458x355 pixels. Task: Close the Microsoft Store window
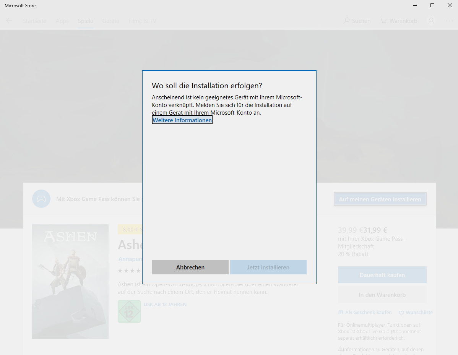450,6
